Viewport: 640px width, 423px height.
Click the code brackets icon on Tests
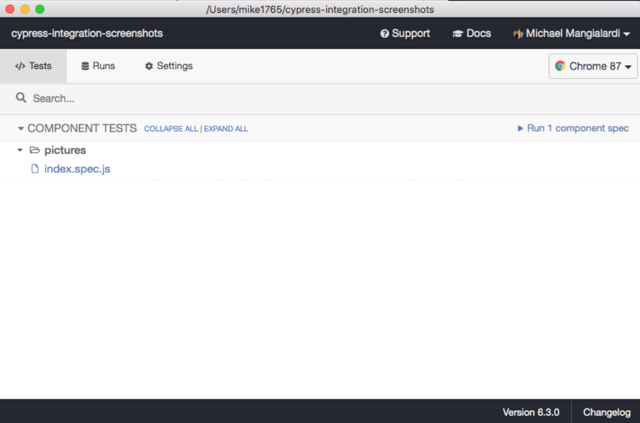(20, 66)
